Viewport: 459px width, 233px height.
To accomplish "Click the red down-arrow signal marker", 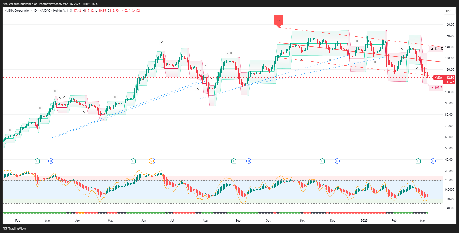I will (279, 21).
